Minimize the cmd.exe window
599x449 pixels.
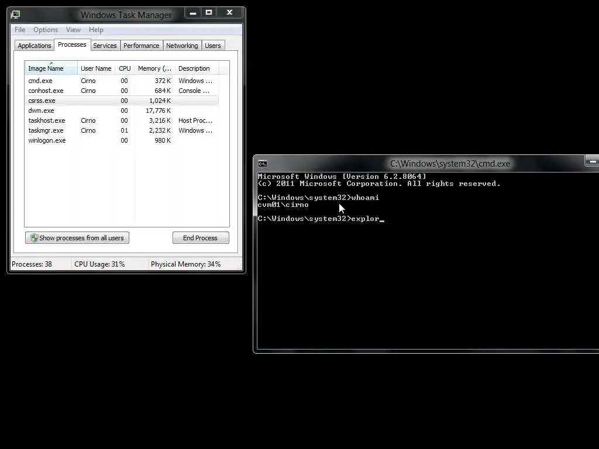coord(593,161)
